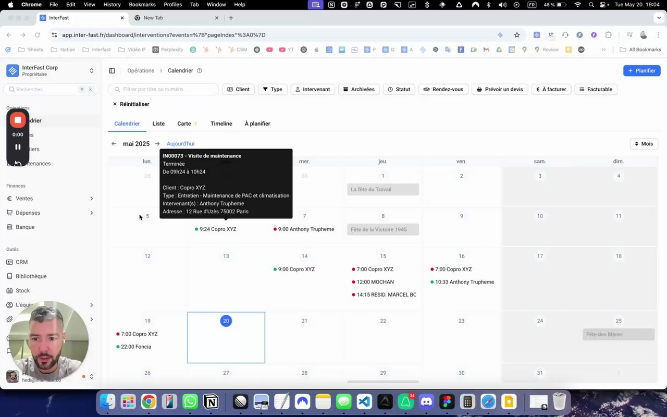This screenshot has width=667, height=417.
Task: Reload the page in Chrome
Action: pyautogui.click(x=37, y=35)
